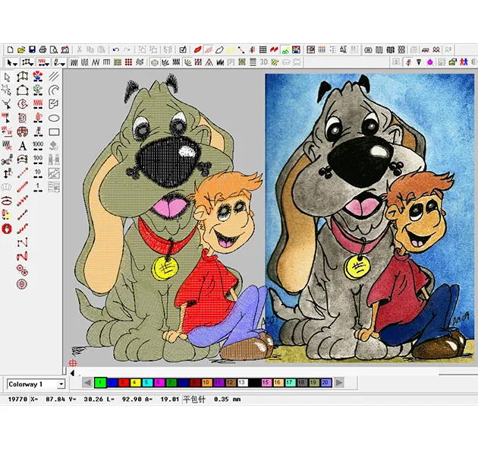Image resolution: width=478 pixels, height=449 pixels.
Task: Print the design using the printer icon
Action: (43, 49)
